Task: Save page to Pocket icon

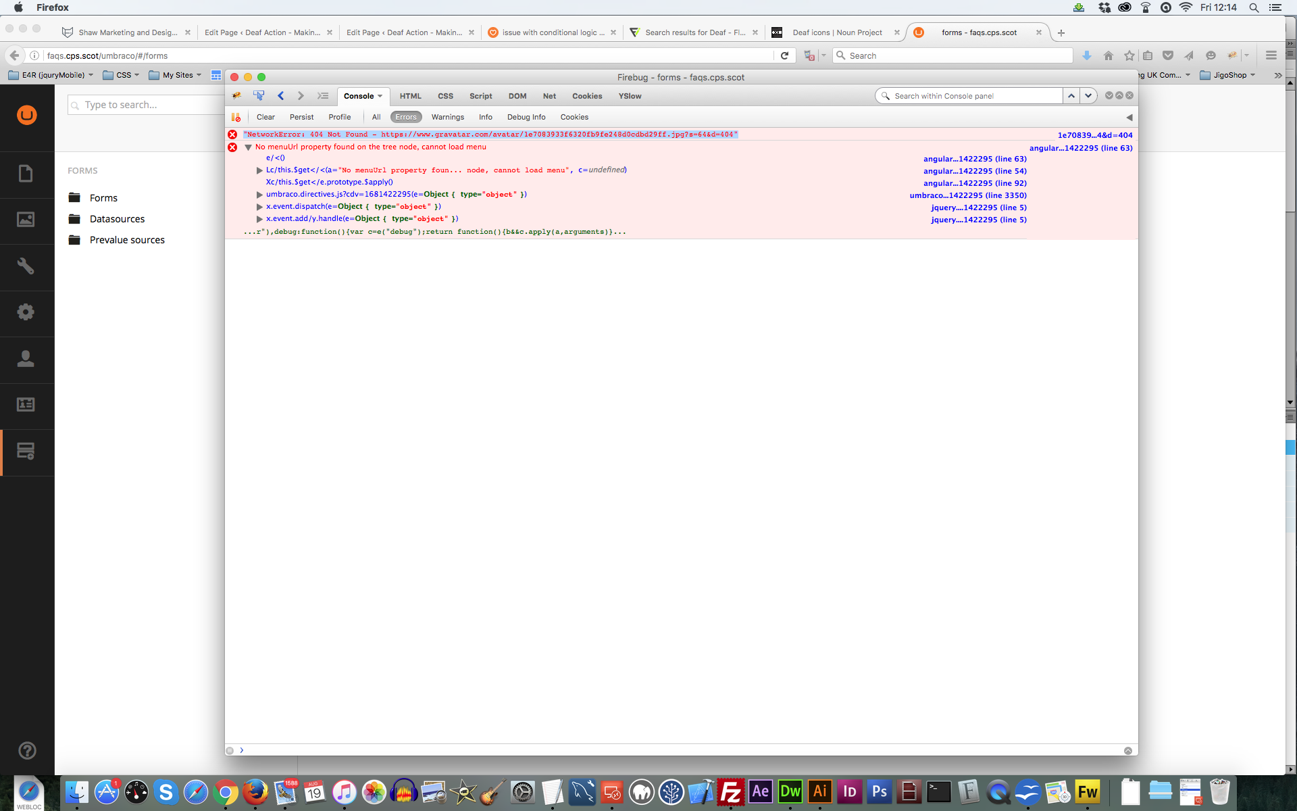Action: pyautogui.click(x=1168, y=55)
